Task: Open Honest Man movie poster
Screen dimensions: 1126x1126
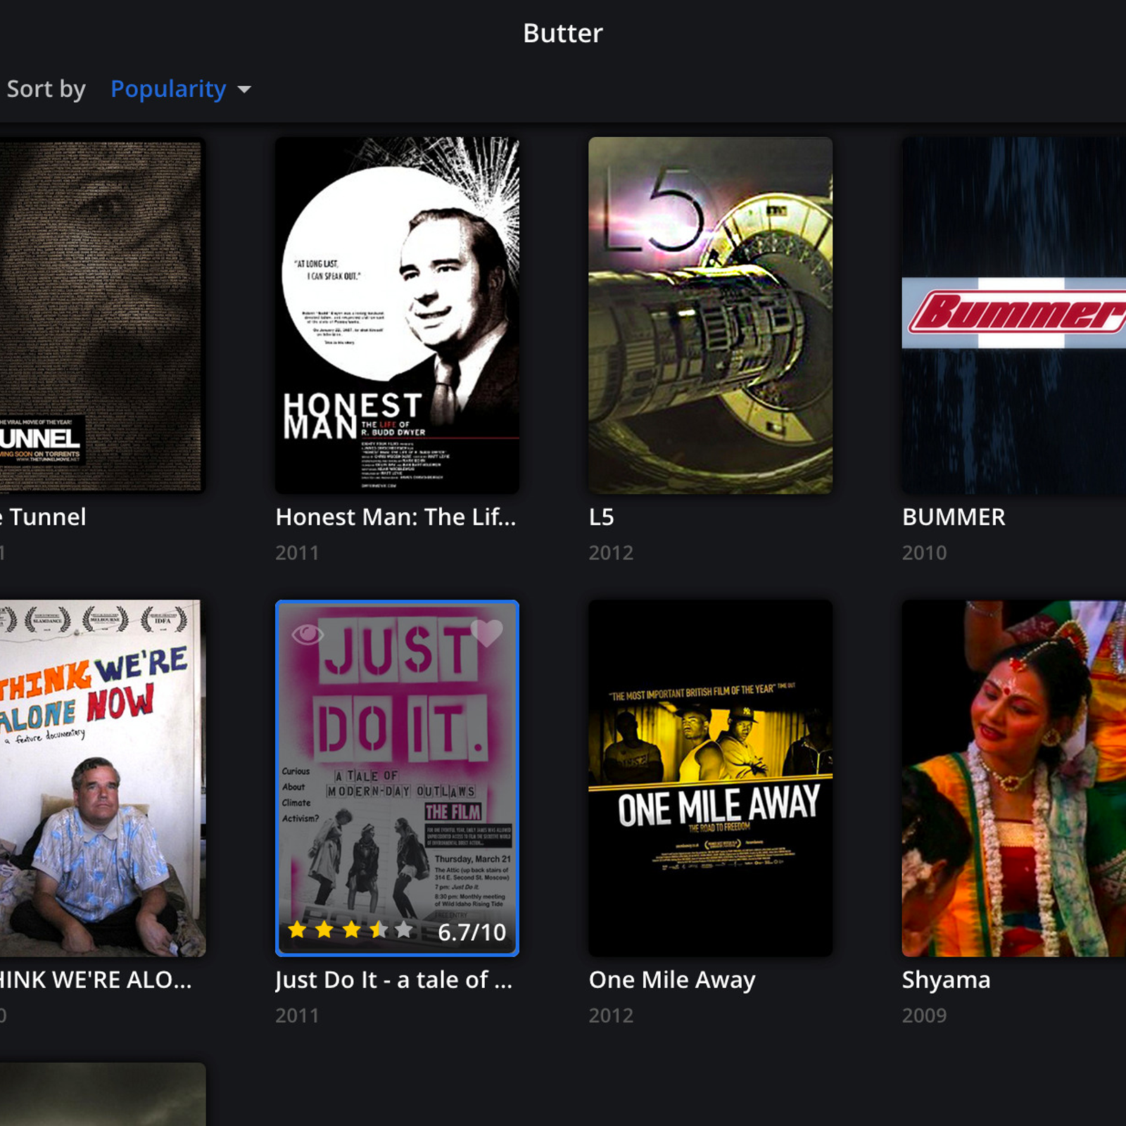Action: [397, 315]
